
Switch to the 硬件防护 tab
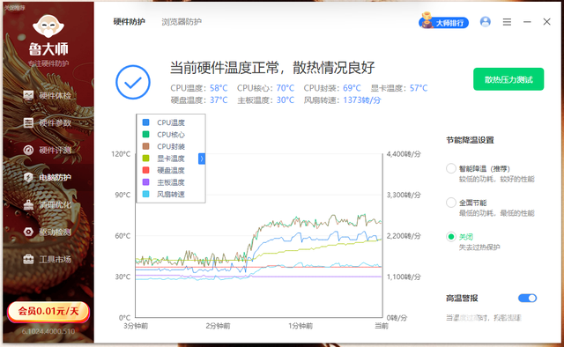click(130, 22)
